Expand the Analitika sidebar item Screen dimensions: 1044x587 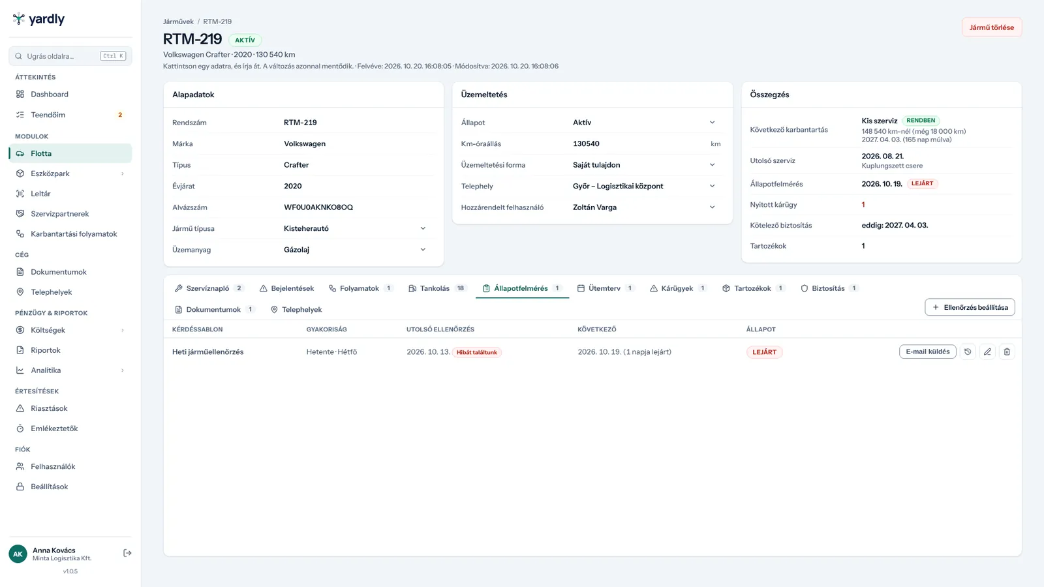pos(70,370)
